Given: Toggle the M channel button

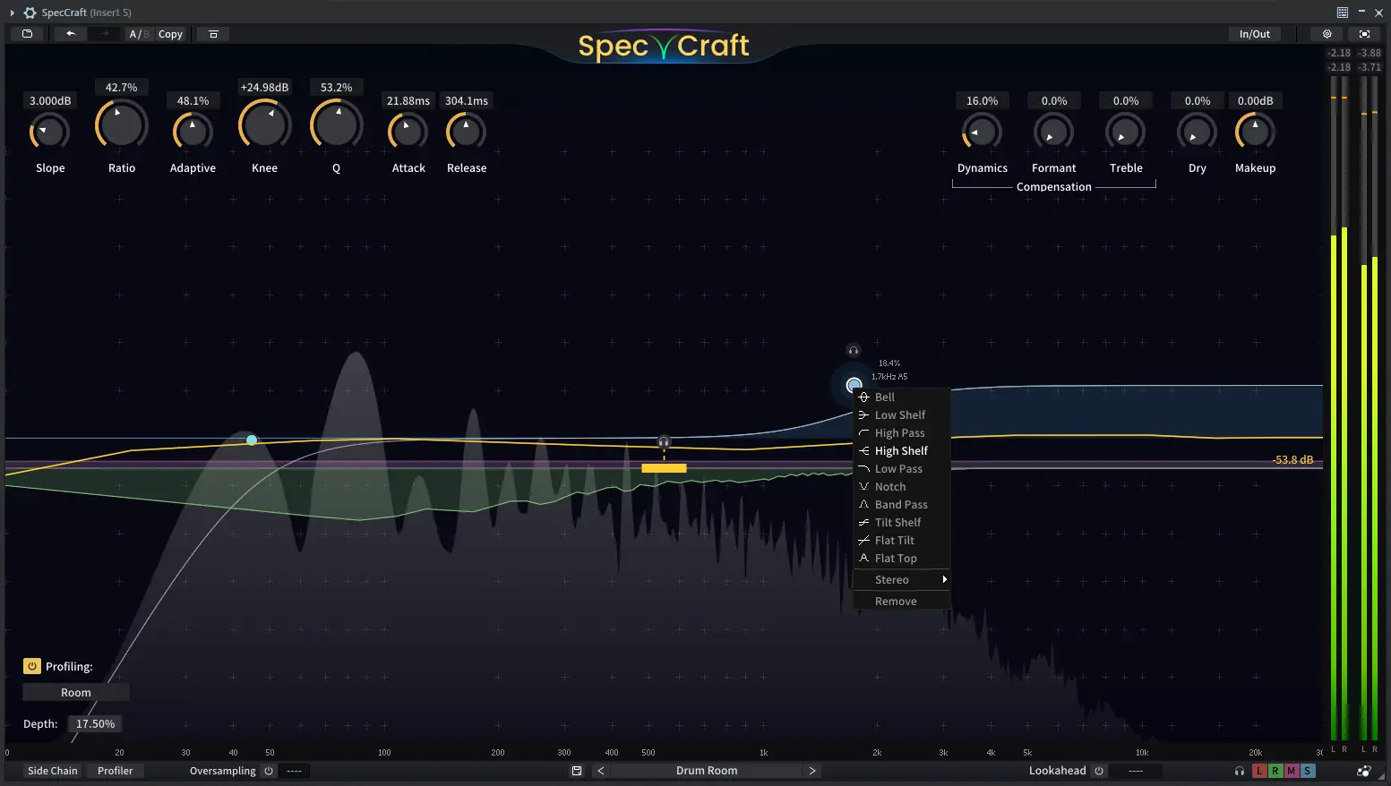Looking at the screenshot, I should [x=1292, y=770].
